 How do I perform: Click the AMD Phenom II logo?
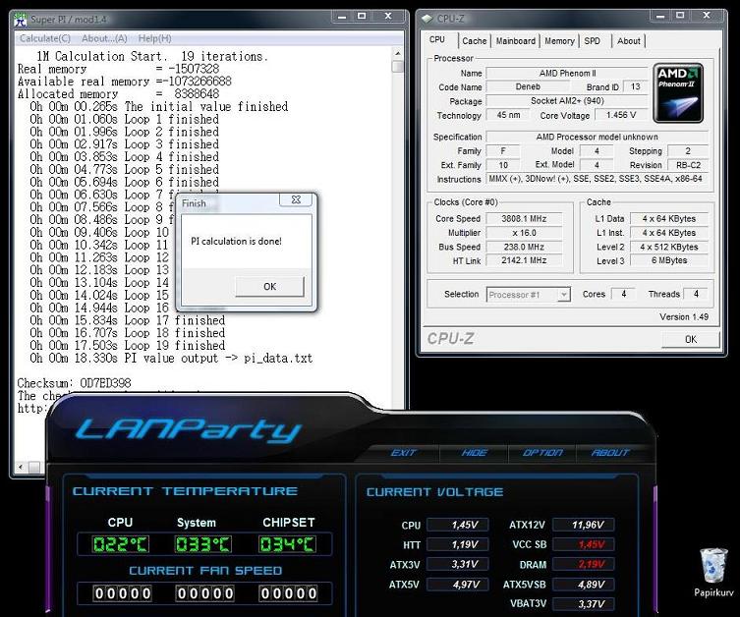(678, 93)
